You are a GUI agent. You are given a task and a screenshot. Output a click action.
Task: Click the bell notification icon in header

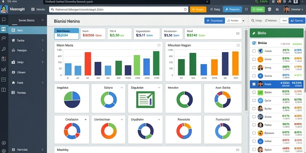[277, 9]
